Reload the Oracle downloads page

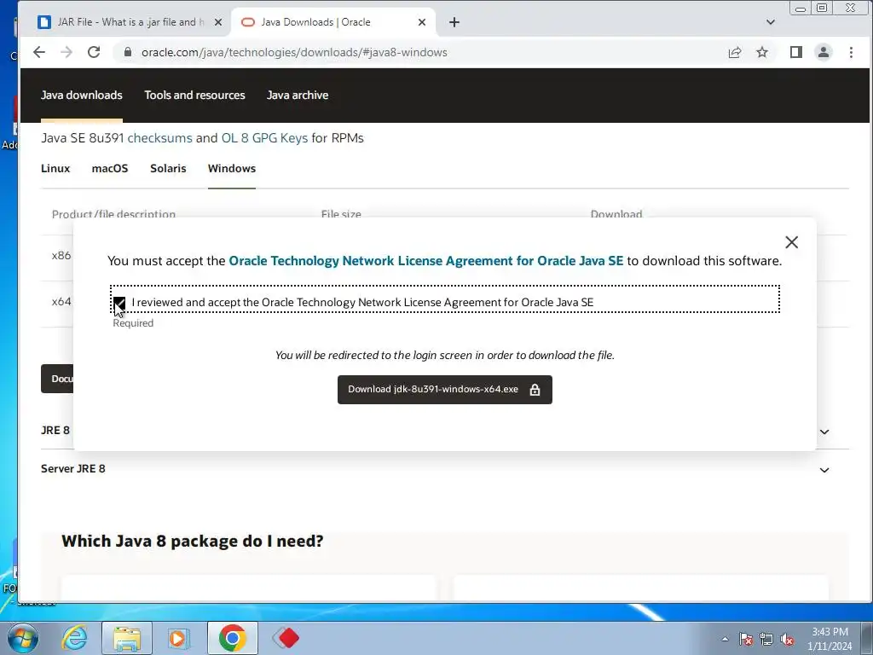coord(94,52)
